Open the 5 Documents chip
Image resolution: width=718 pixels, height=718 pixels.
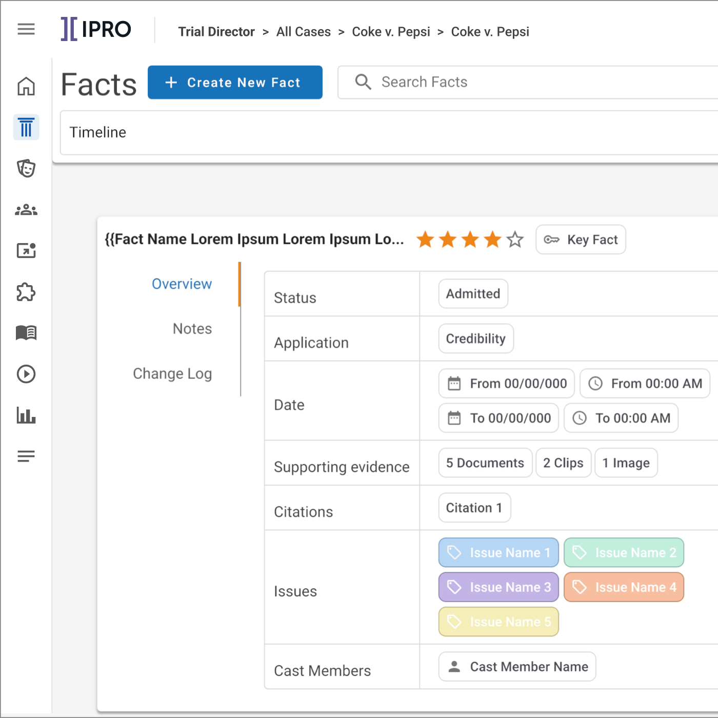[x=485, y=463]
